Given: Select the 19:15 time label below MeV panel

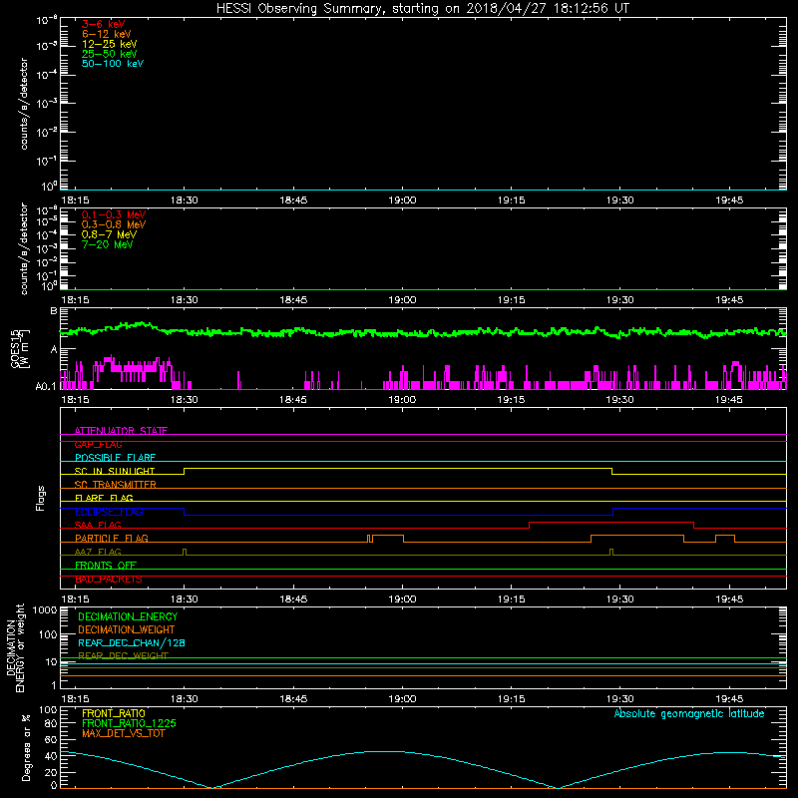Looking at the screenshot, I should (x=512, y=300).
